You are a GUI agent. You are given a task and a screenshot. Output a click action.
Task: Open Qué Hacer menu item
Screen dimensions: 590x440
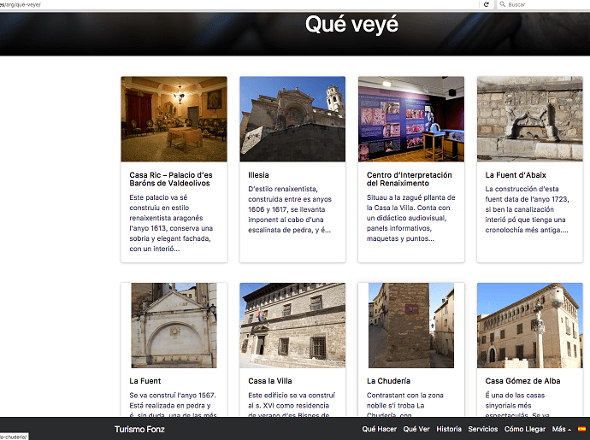pos(380,429)
